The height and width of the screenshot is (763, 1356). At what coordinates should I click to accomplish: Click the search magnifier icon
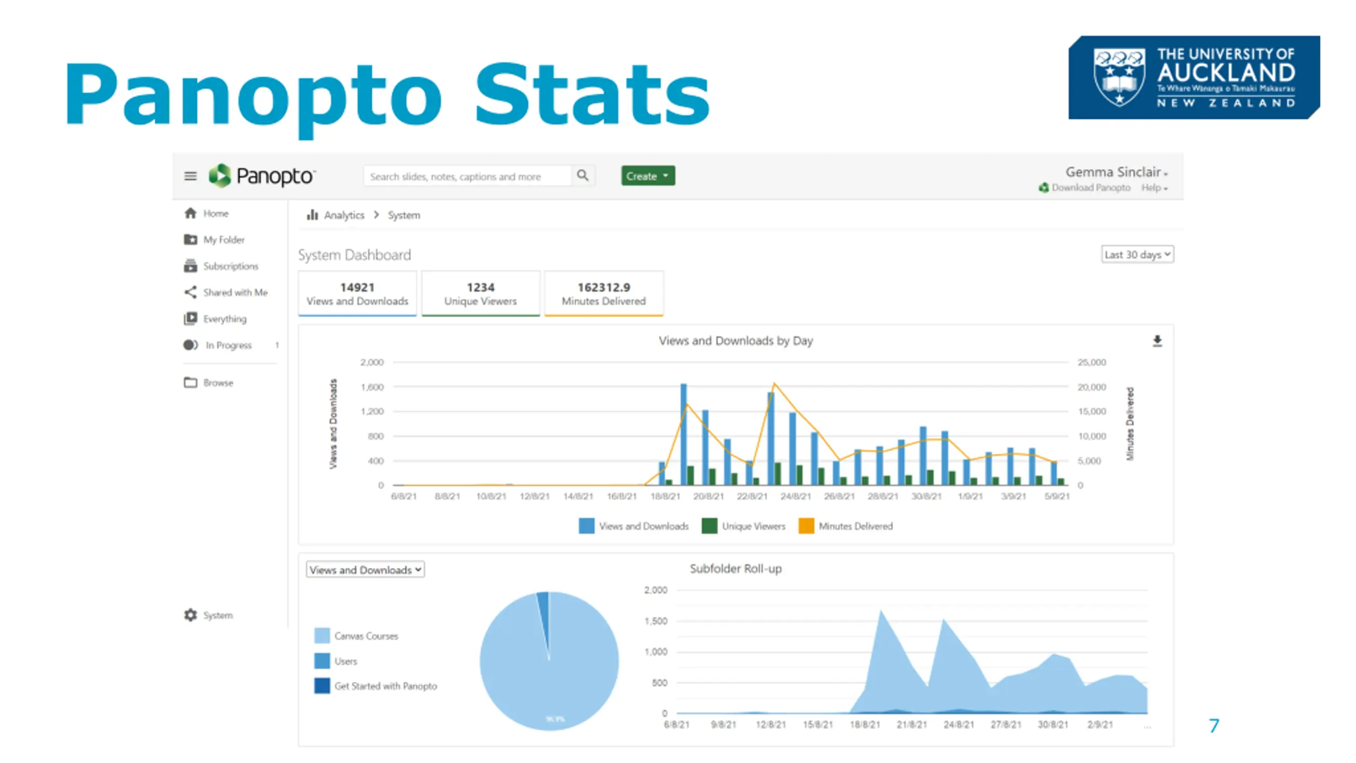[x=583, y=175]
